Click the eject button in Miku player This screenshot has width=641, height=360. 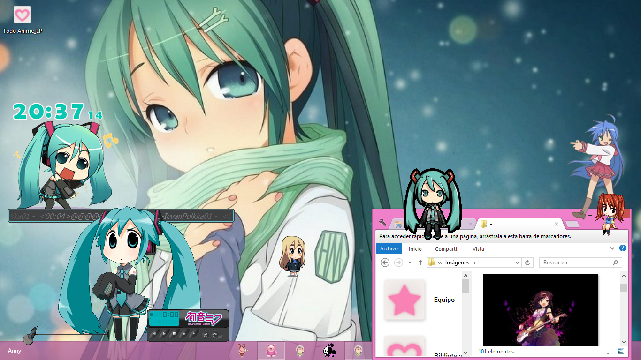(194, 334)
